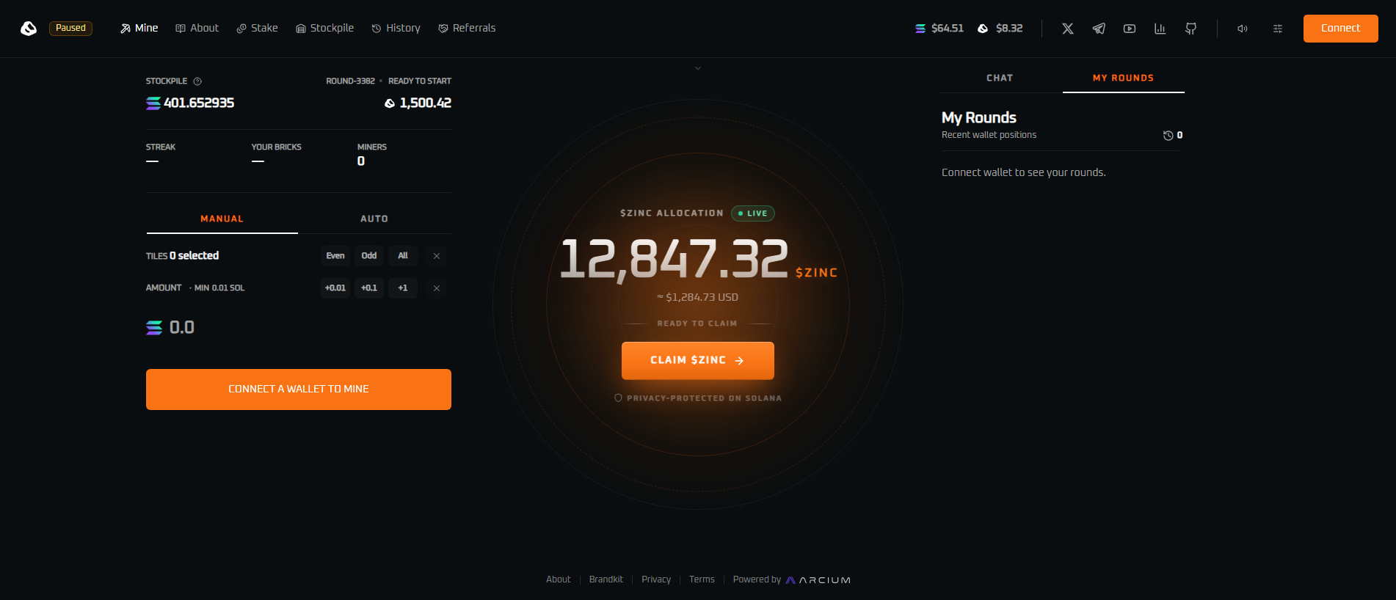Click Connect a Wallet to Mine

[299, 389]
